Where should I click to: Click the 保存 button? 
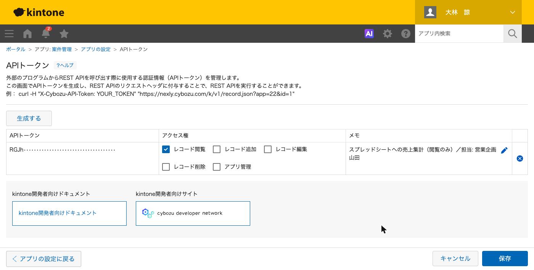505,259
